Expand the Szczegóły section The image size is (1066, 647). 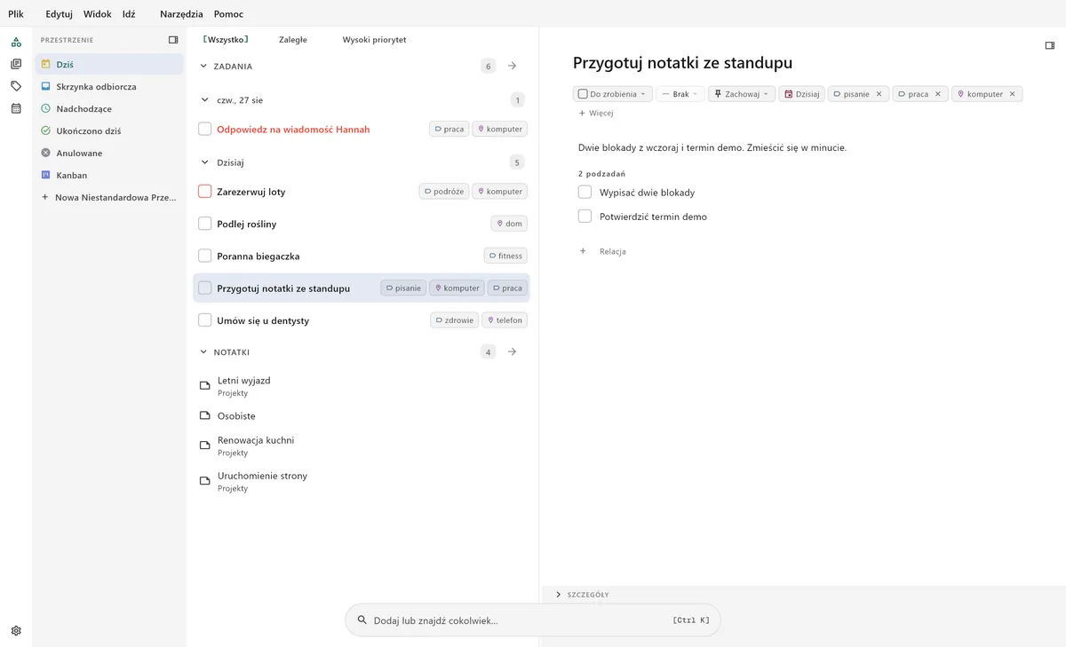coord(558,595)
